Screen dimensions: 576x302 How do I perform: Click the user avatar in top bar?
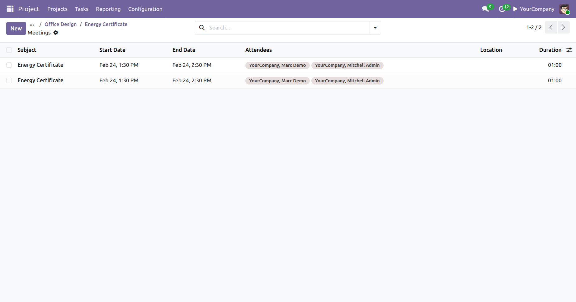click(564, 9)
